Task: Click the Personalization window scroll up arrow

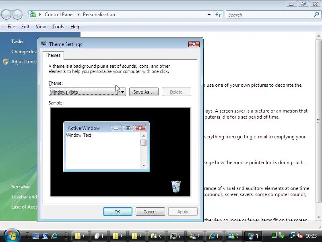Action: pos(318,36)
